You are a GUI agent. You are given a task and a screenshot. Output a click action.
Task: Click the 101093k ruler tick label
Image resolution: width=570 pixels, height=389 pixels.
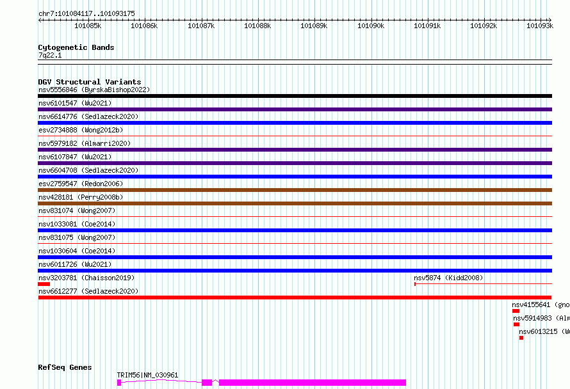point(539,26)
